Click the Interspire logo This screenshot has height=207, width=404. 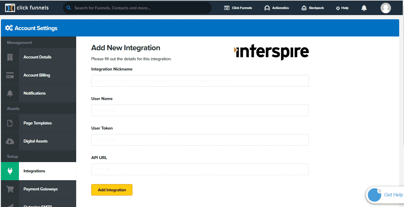point(271,52)
